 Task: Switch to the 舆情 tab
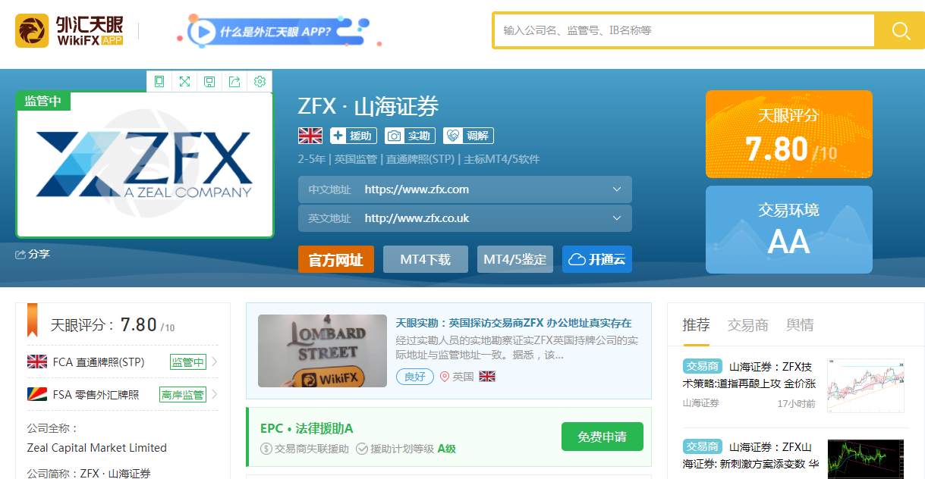pyautogui.click(x=800, y=325)
